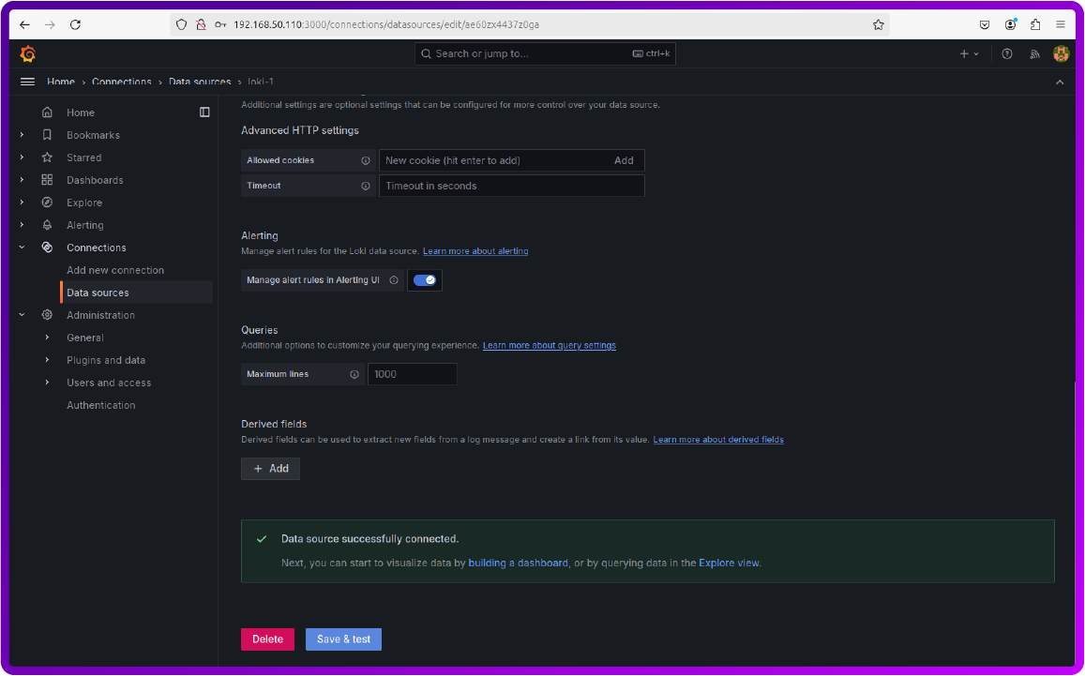Screen dimensions: 1085x676
Task: Open the Firefox application menu icon
Action: (1060, 25)
